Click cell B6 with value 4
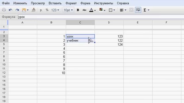 pos(51,48)
